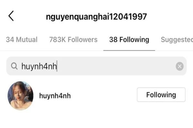The image size is (193, 128).
Task: Go back using the left arrow
Action: click(x=11, y=16)
